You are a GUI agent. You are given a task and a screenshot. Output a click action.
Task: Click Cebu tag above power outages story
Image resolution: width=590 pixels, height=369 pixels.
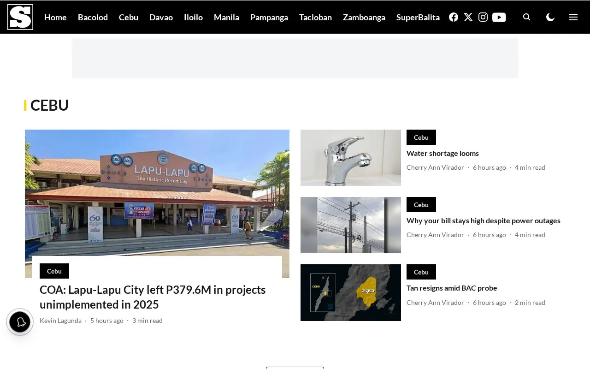(x=421, y=205)
